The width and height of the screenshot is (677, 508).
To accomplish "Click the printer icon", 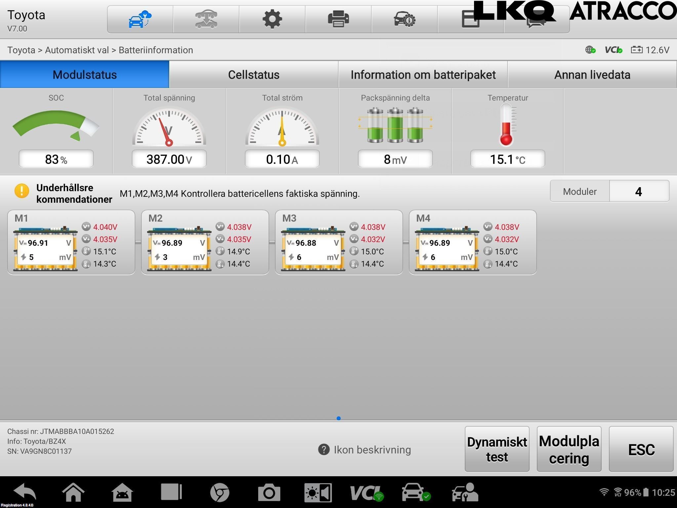I will 338,19.
